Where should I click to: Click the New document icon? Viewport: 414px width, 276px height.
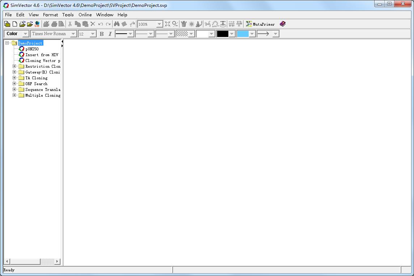pyautogui.click(x=15, y=24)
